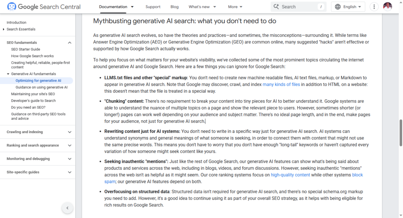Click the Google Search Central title text
The image size is (403, 218).
[49, 7]
